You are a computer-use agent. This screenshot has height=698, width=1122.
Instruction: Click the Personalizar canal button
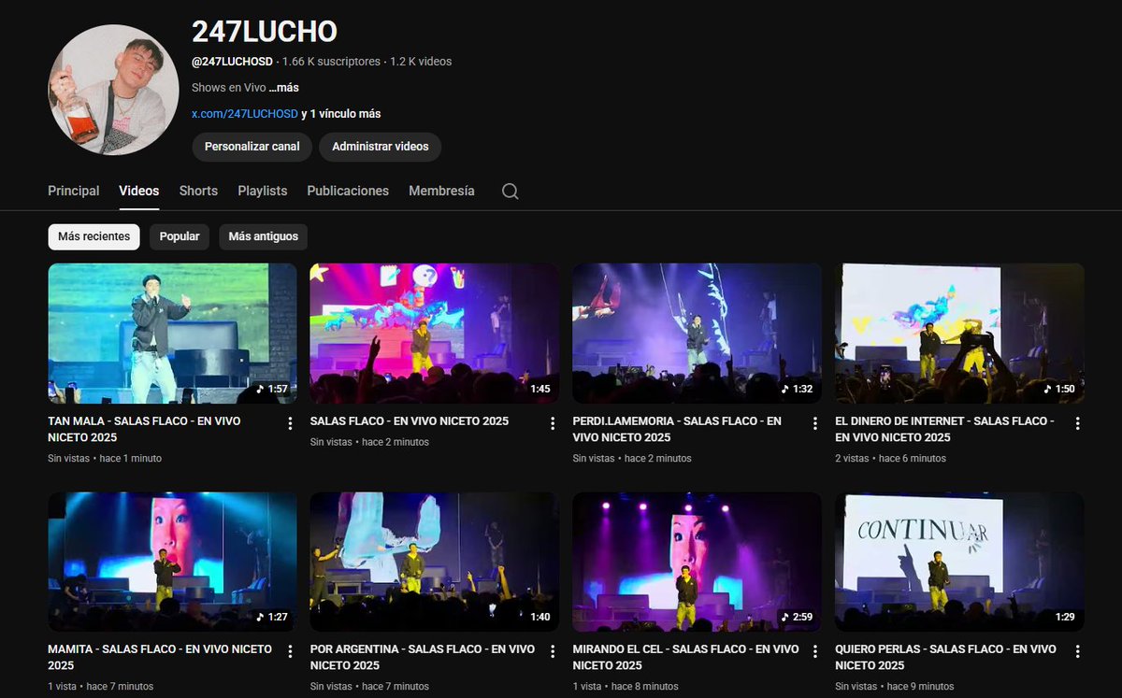click(252, 147)
